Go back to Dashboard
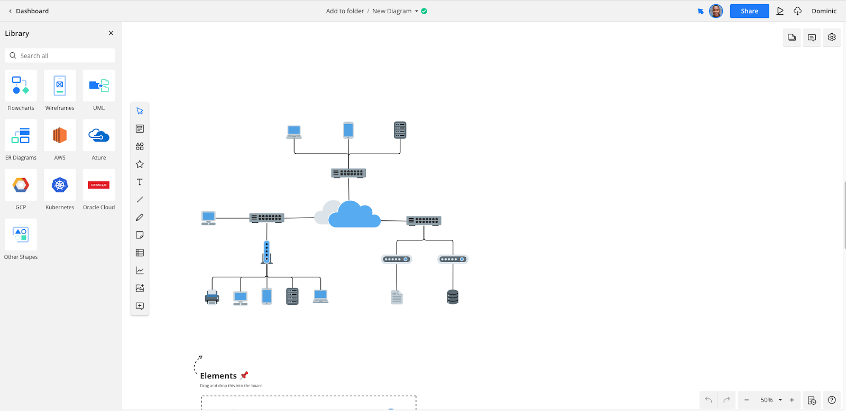The height and width of the screenshot is (411, 846). coord(29,11)
